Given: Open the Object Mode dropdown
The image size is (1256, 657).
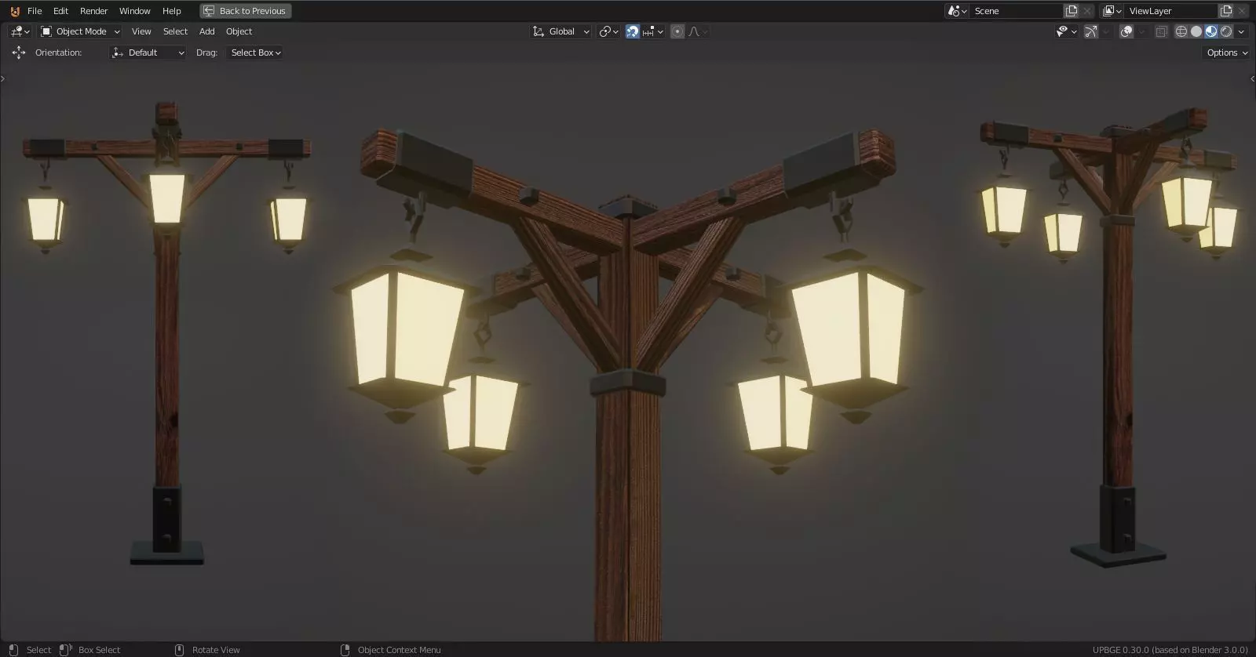Looking at the screenshot, I should (80, 31).
